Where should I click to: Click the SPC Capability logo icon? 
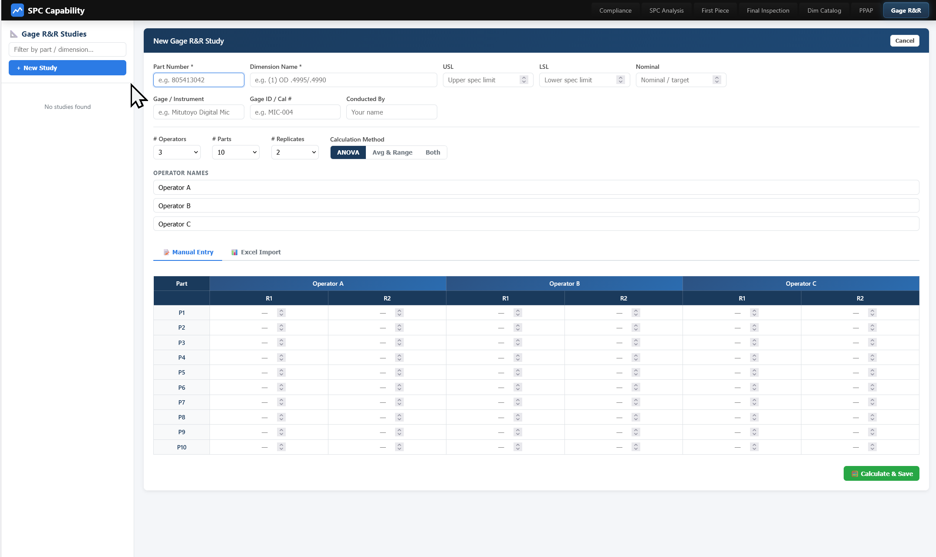(17, 10)
